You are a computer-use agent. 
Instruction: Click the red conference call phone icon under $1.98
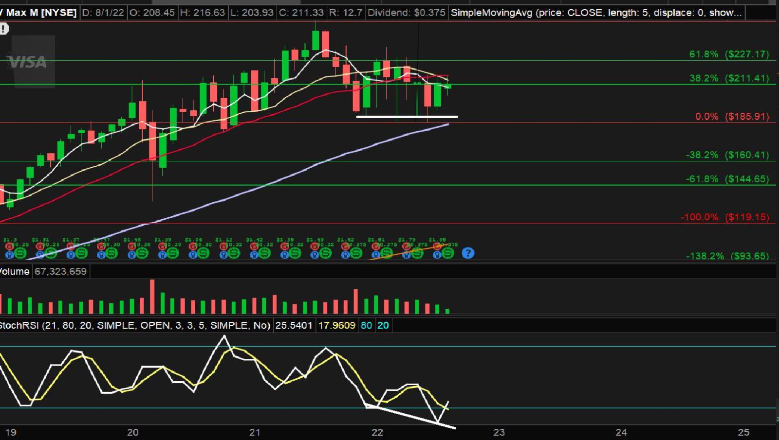tap(437, 246)
